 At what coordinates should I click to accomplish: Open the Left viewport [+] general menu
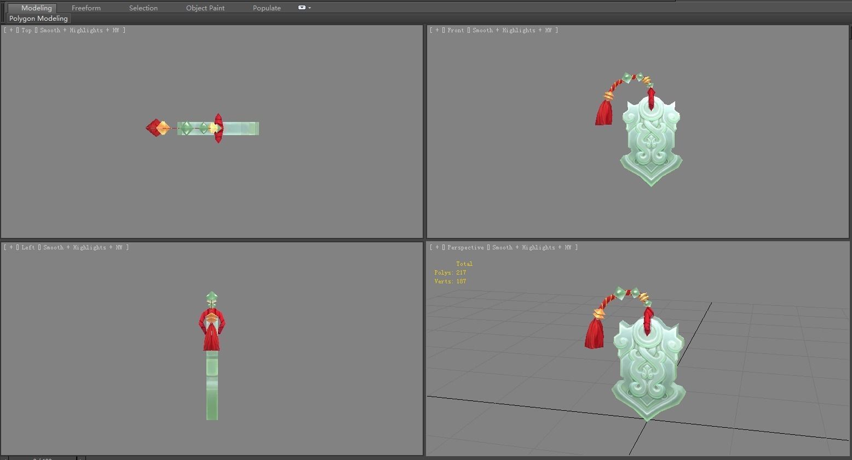pos(11,247)
